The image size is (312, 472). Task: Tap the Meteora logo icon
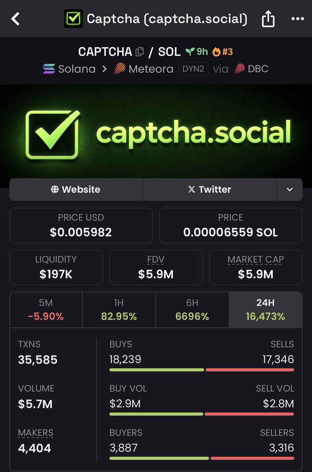tap(119, 69)
